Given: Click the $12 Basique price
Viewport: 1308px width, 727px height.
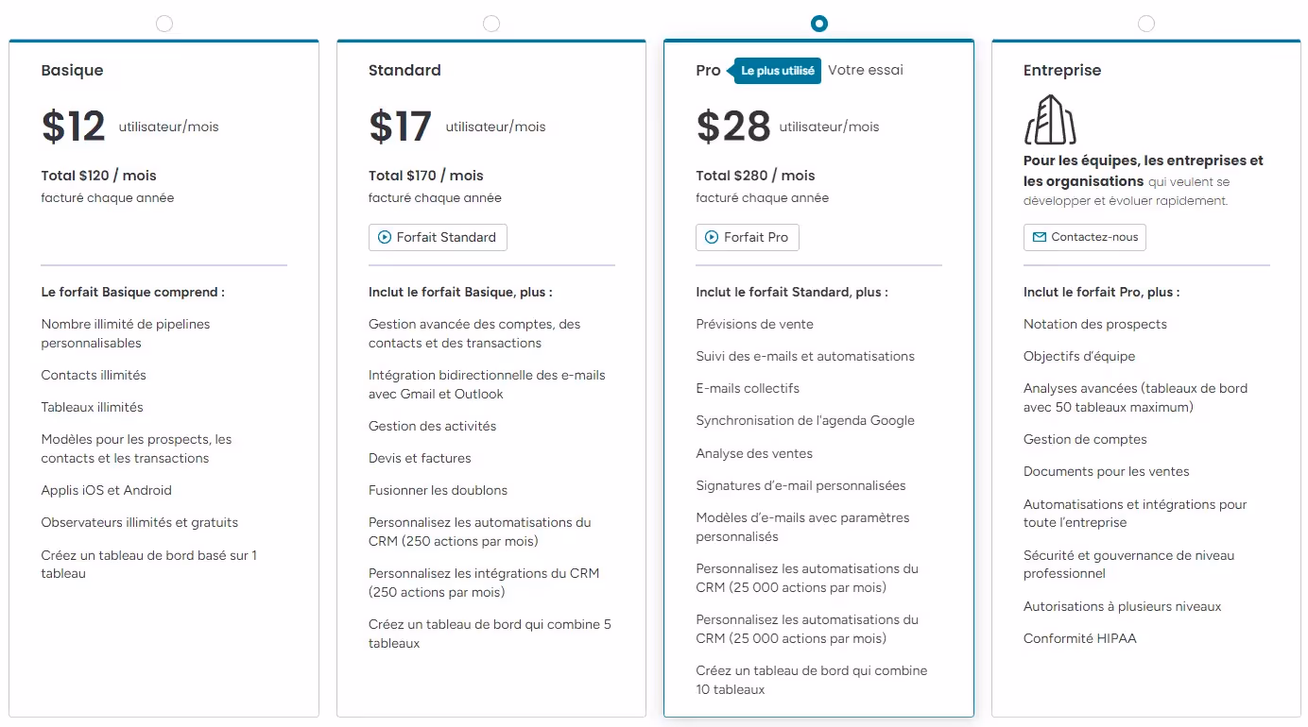Looking at the screenshot, I should click(74, 127).
